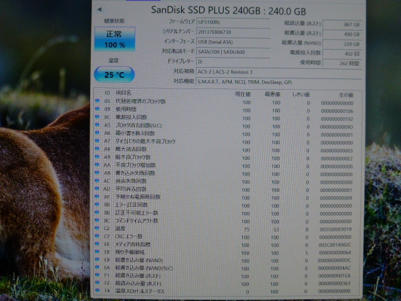
Task: Click power on hours value 262 時間
Action: pos(342,63)
